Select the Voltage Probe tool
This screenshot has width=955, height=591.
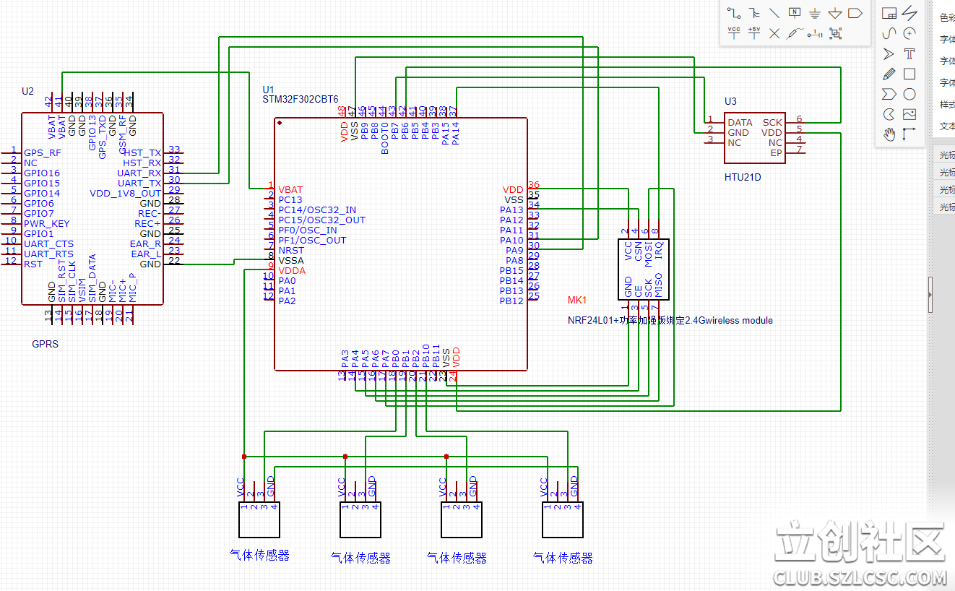pyautogui.click(x=795, y=33)
